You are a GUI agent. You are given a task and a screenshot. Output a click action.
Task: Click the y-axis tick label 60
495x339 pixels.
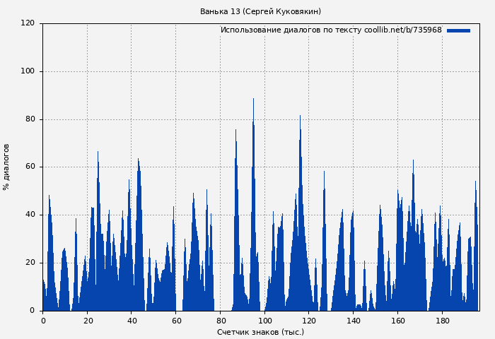tap(30, 167)
